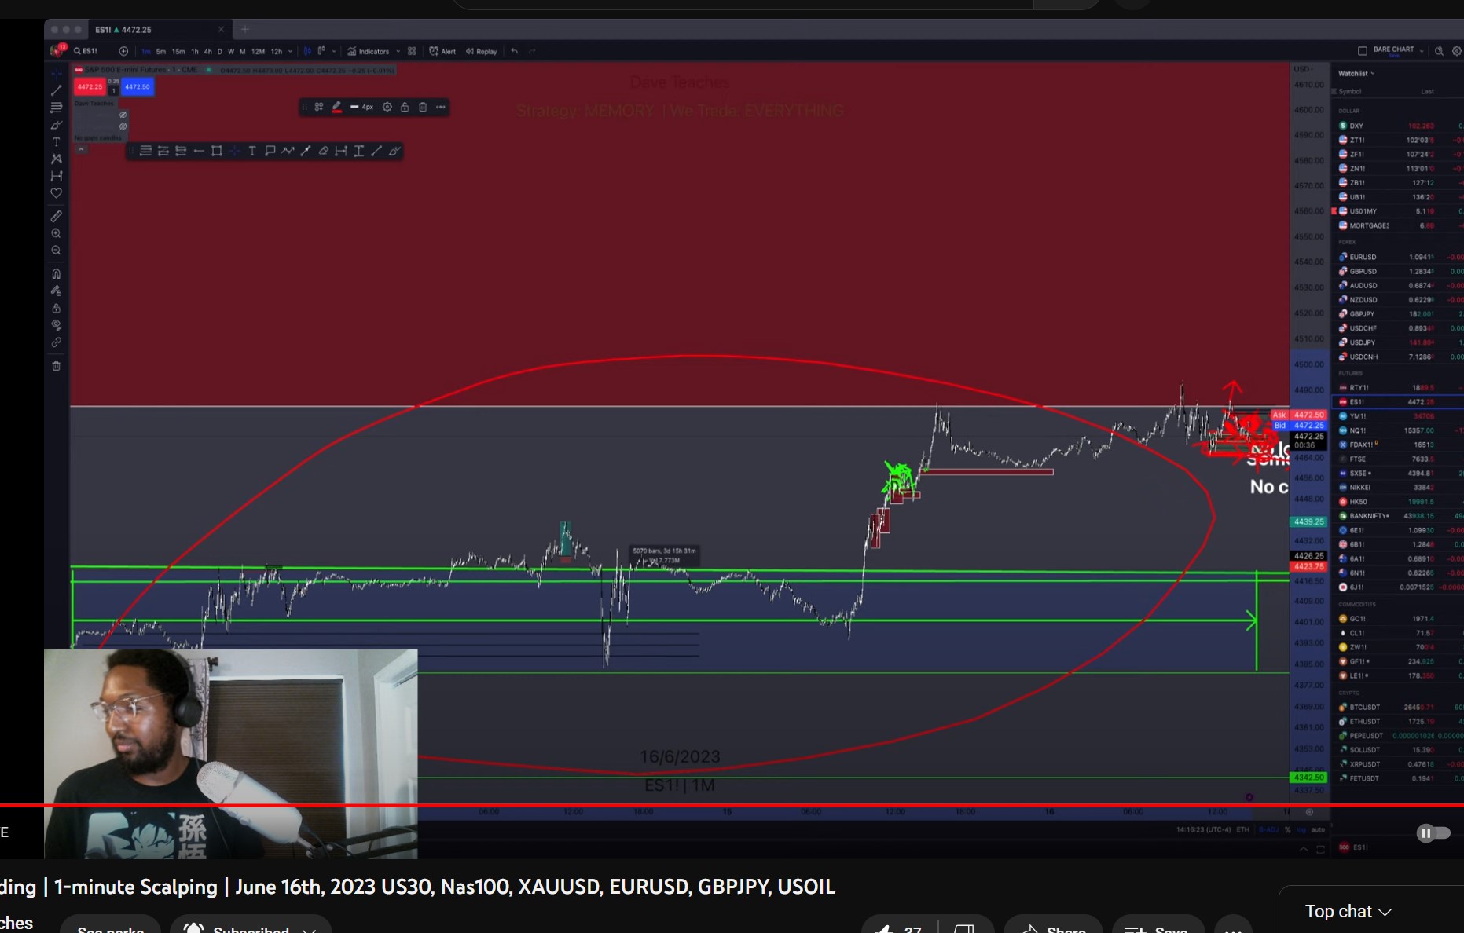
Task: Open chart type dropdown arrow
Action: (334, 51)
